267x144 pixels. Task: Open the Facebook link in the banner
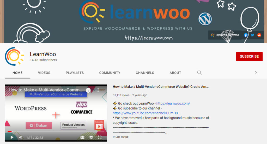click(x=246, y=35)
